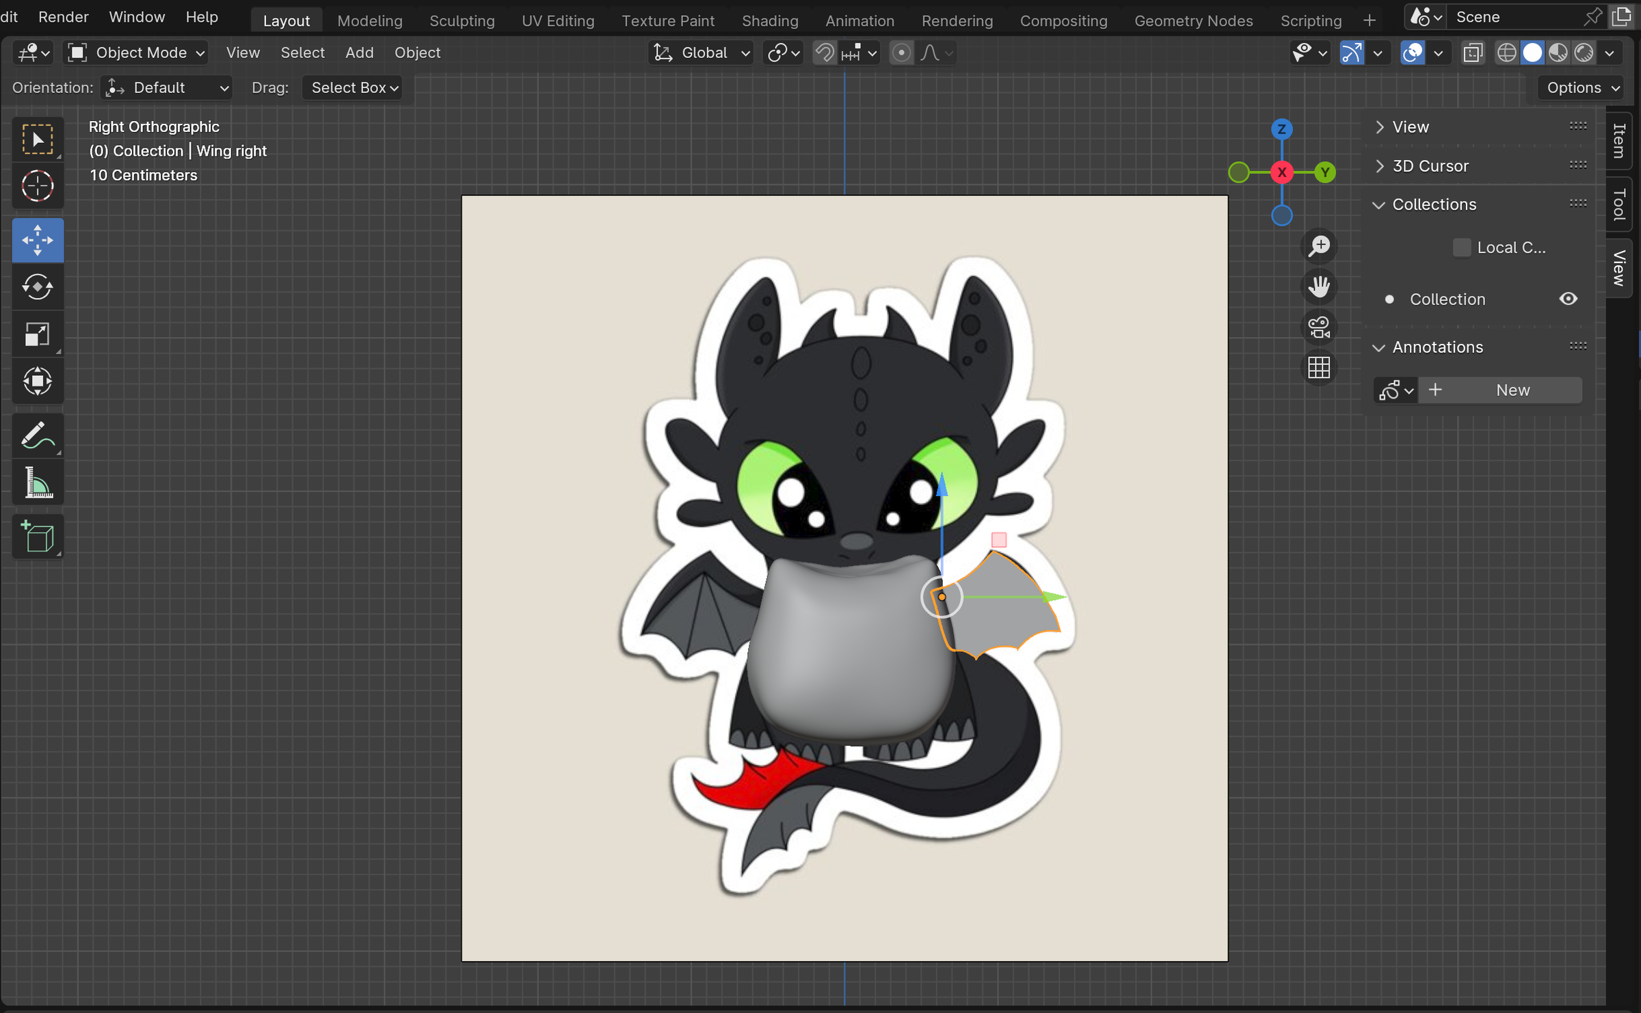The width and height of the screenshot is (1641, 1013).
Task: Open the Tool sidebar tab
Action: 1619,204
